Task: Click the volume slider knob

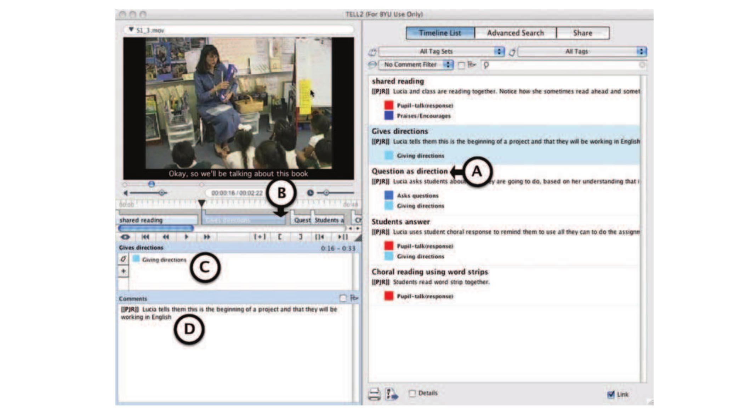Action: point(162,193)
